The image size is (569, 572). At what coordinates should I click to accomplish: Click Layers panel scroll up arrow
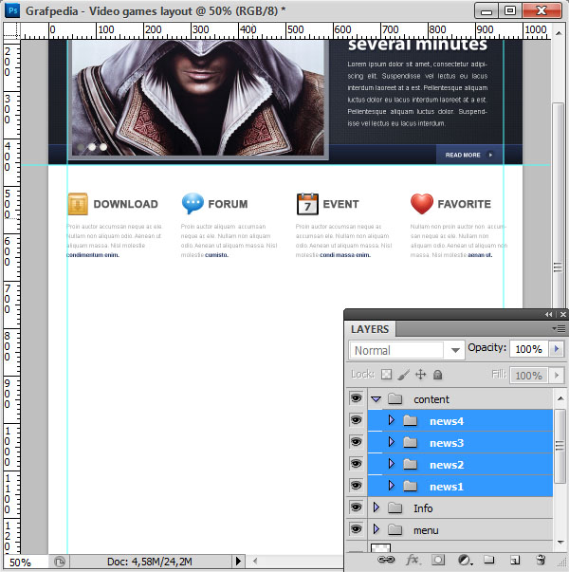(560, 398)
